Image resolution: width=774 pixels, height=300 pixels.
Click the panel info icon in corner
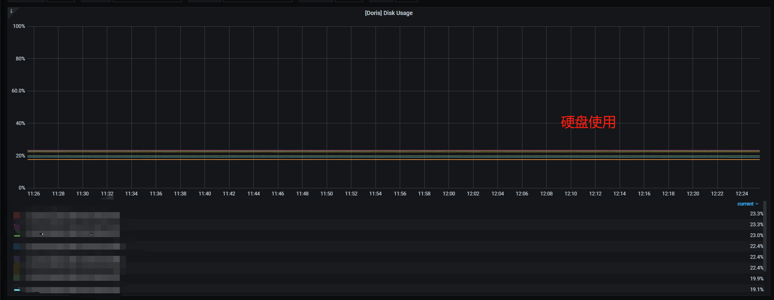11,11
